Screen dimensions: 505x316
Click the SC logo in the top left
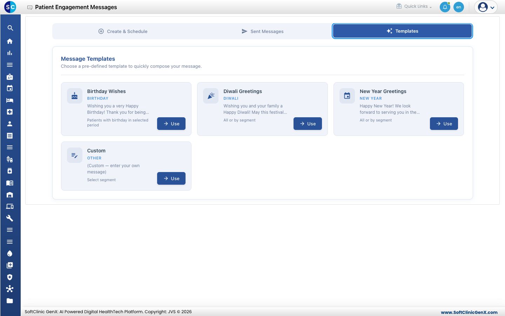[x=10, y=7]
